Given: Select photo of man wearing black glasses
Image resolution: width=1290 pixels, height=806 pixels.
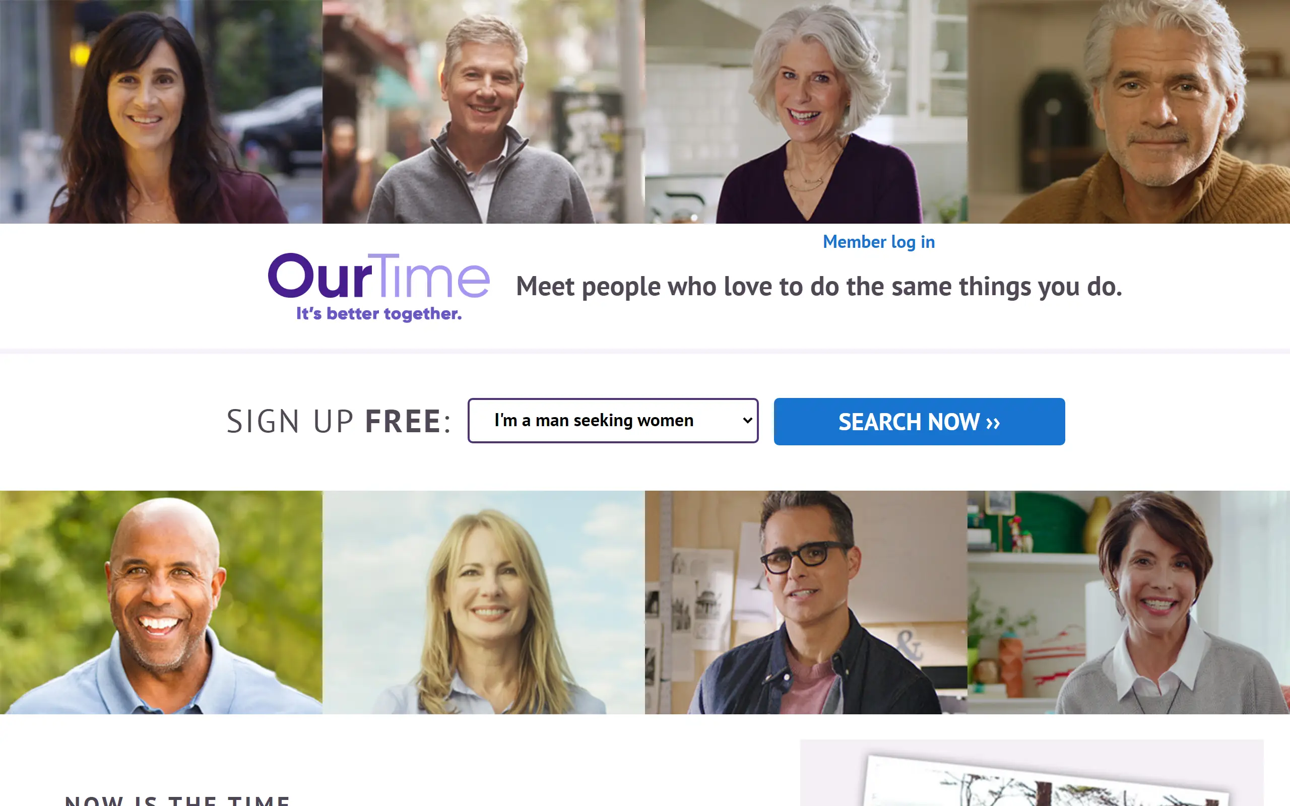Looking at the screenshot, I should click(806, 602).
